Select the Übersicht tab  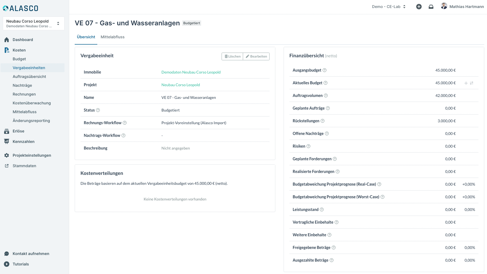[x=86, y=37]
